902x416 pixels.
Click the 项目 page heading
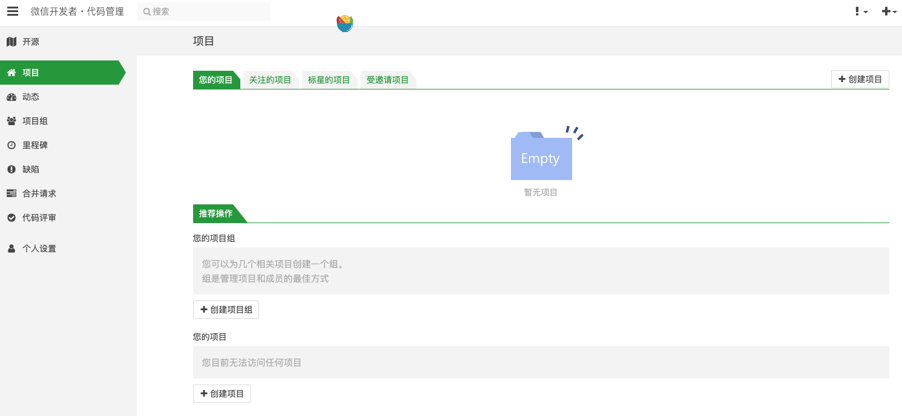pyautogui.click(x=203, y=41)
